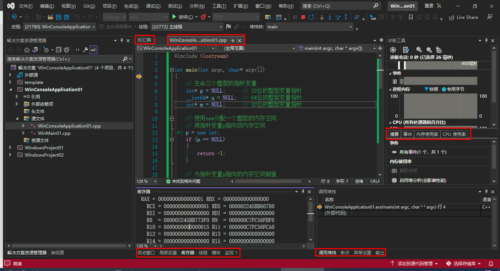The width and height of the screenshot is (500, 271).
Task: Click the Step Over debug arrow
Action: tap(338, 17)
